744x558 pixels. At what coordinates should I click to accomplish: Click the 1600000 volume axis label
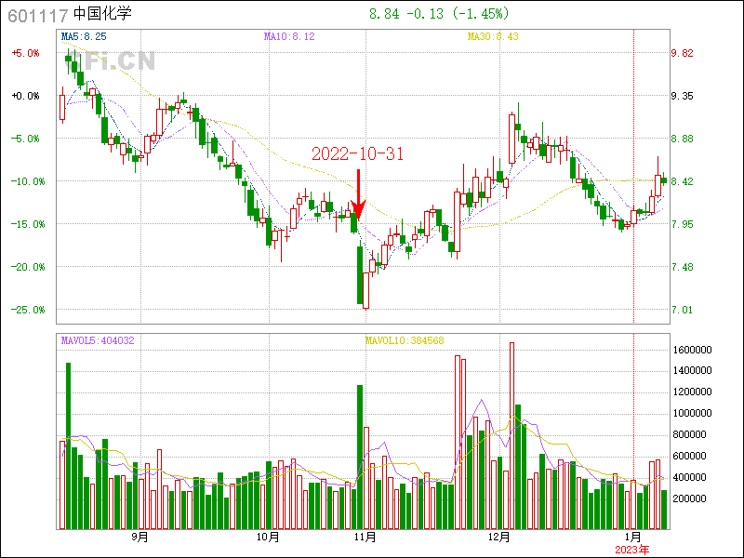(691, 350)
